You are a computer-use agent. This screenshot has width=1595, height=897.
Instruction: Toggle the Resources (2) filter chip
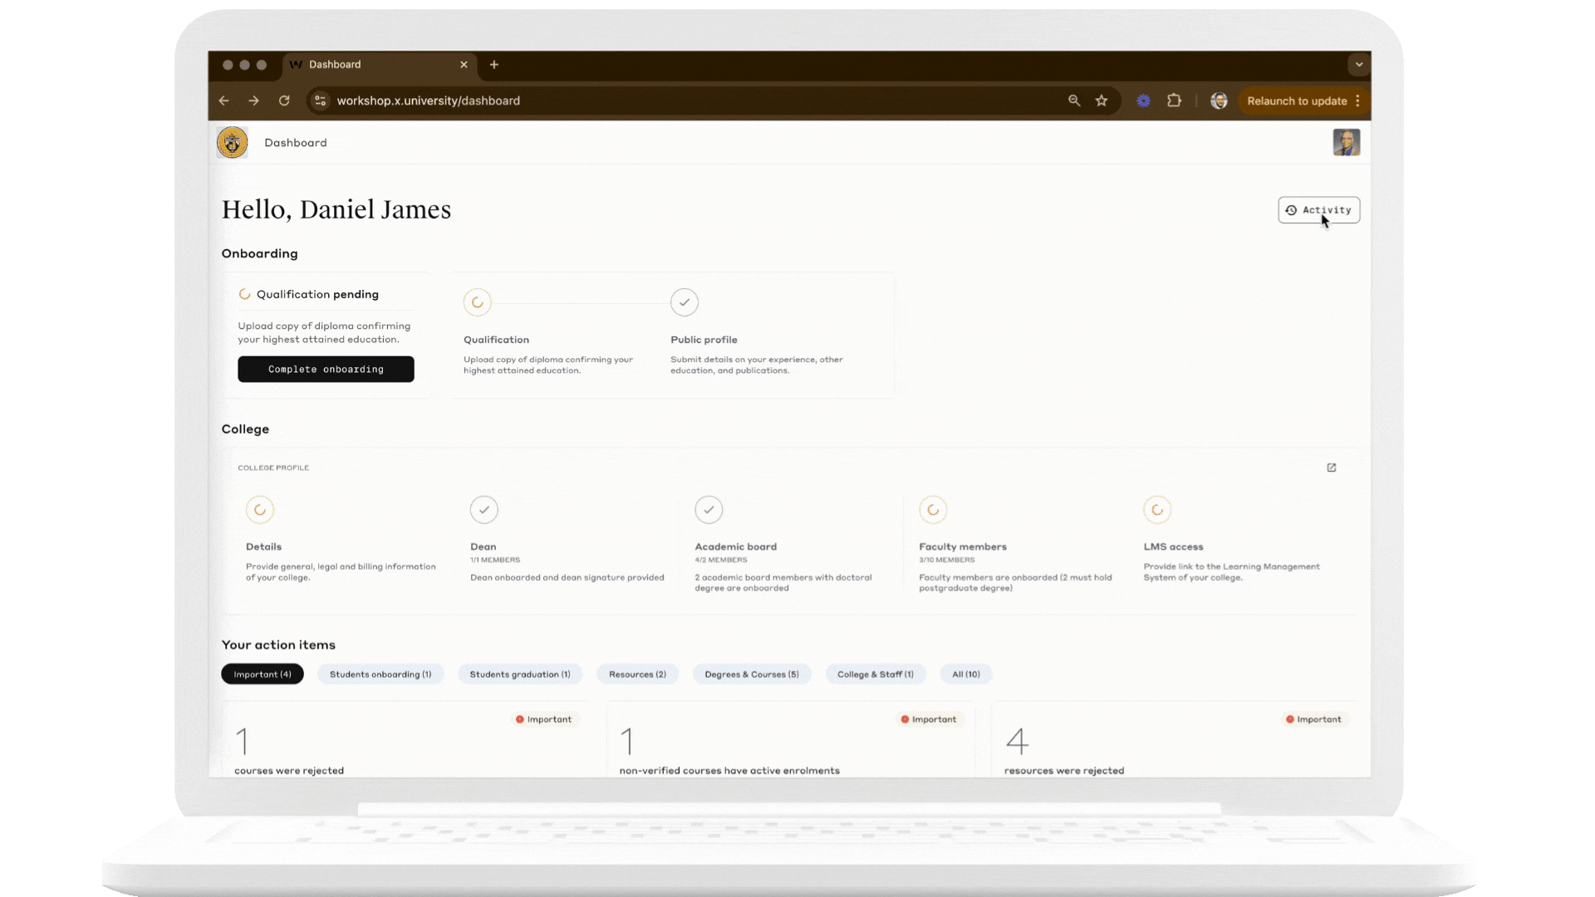[637, 674]
